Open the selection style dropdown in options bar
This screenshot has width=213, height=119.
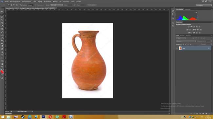pyautogui.click(x=57, y=5)
